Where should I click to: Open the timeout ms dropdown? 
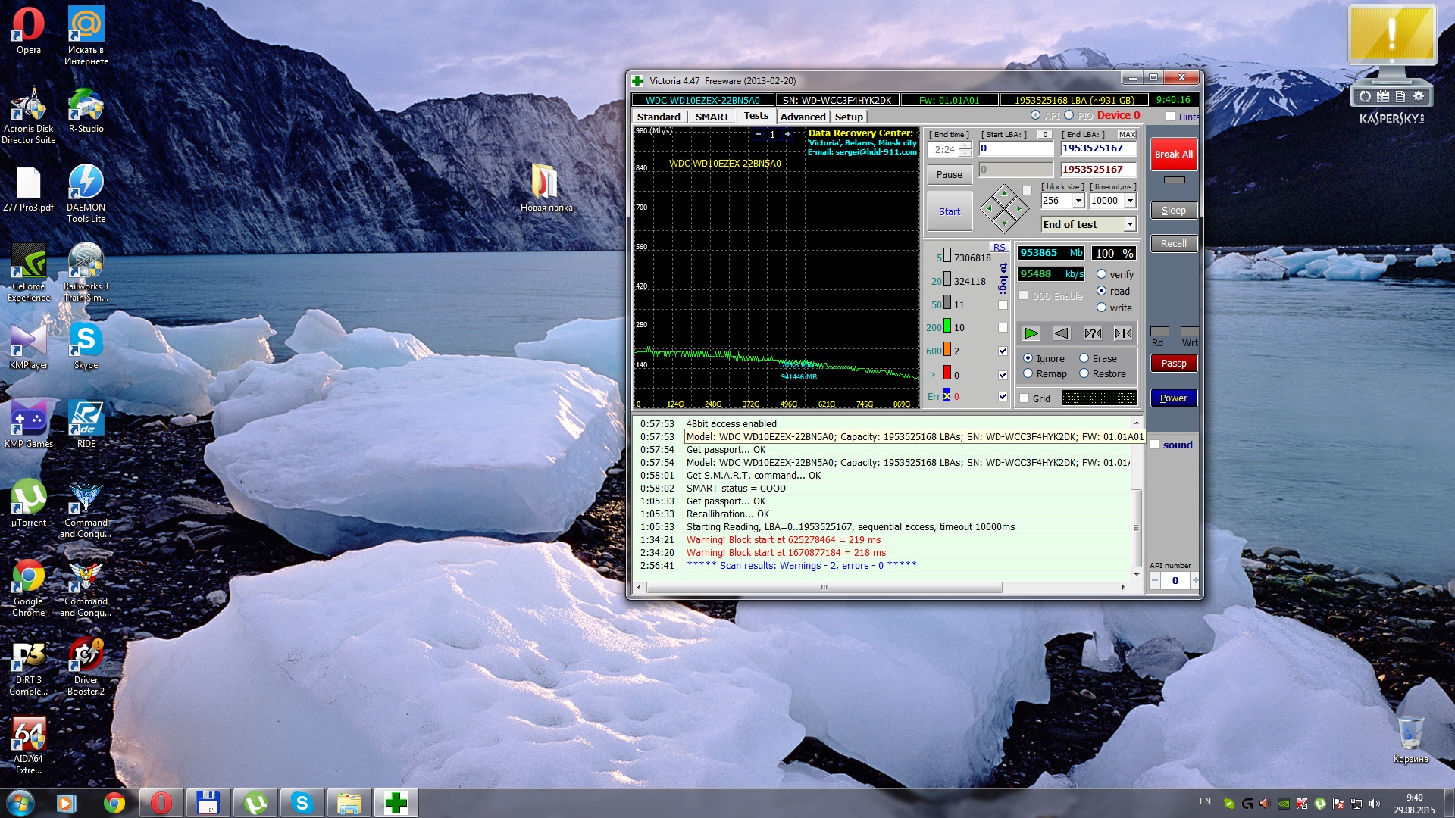click(x=1129, y=201)
